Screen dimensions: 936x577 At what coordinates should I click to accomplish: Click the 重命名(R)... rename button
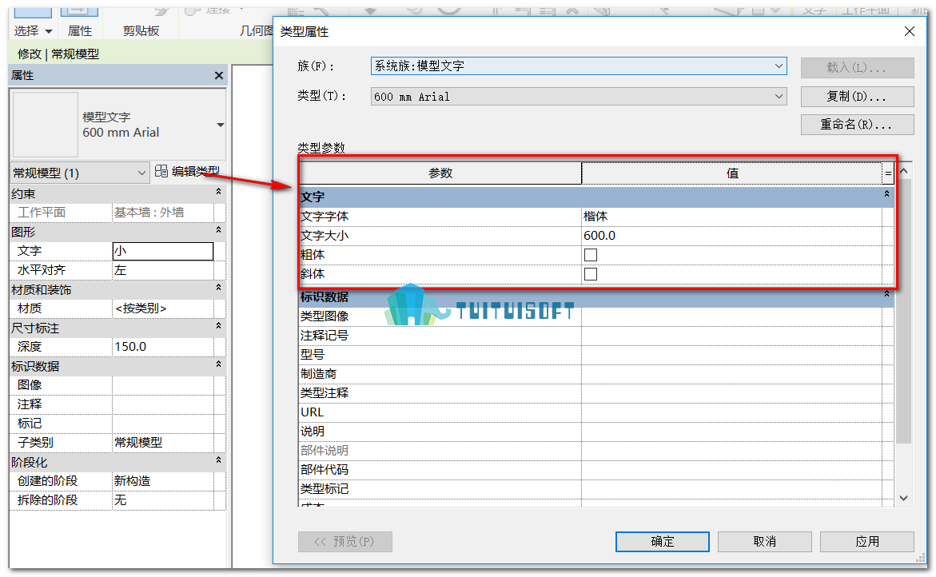(857, 125)
